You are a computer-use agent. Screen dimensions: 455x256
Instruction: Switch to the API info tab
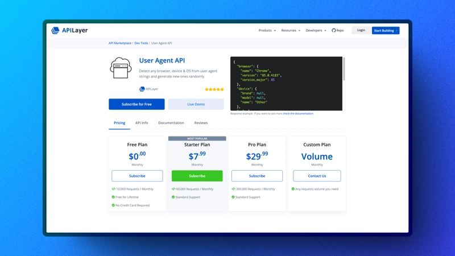[142, 123]
